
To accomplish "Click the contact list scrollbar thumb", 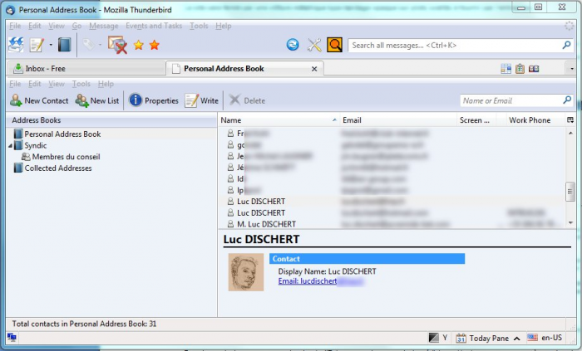I will (570, 192).
